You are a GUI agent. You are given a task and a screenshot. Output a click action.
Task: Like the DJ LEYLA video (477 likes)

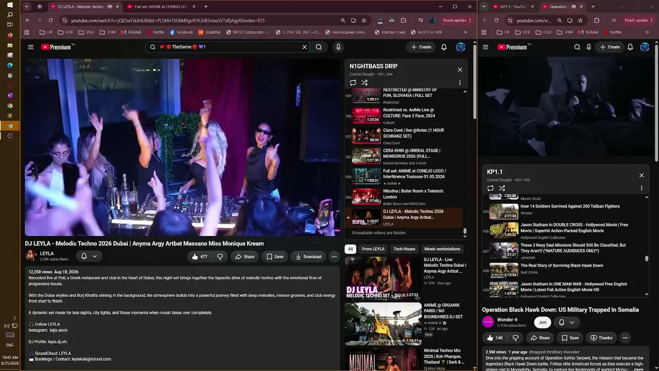(199, 257)
